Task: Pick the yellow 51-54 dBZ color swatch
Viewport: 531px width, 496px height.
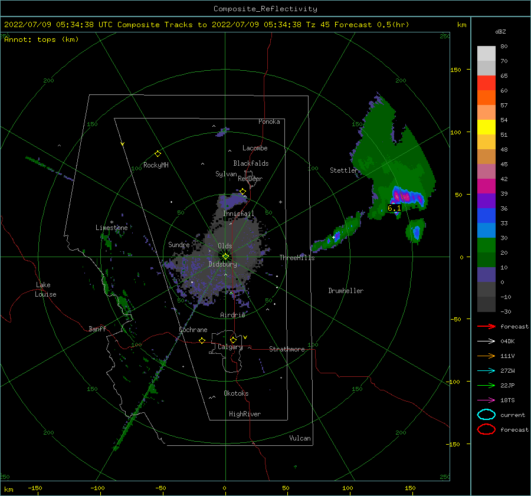Action: click(486, 127)
